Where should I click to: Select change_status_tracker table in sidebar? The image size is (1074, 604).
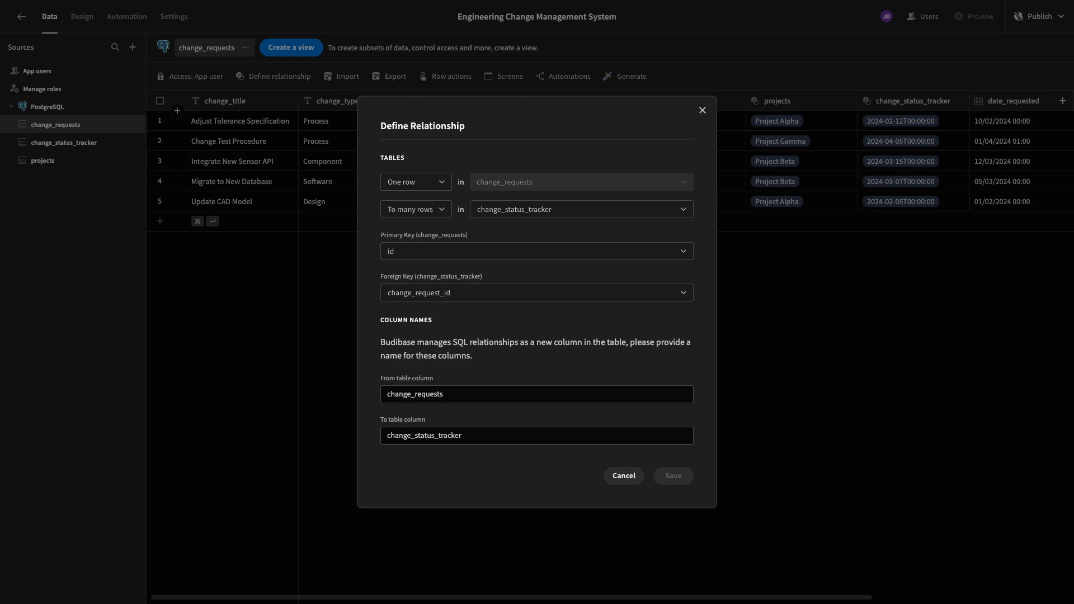pos(73,143)
